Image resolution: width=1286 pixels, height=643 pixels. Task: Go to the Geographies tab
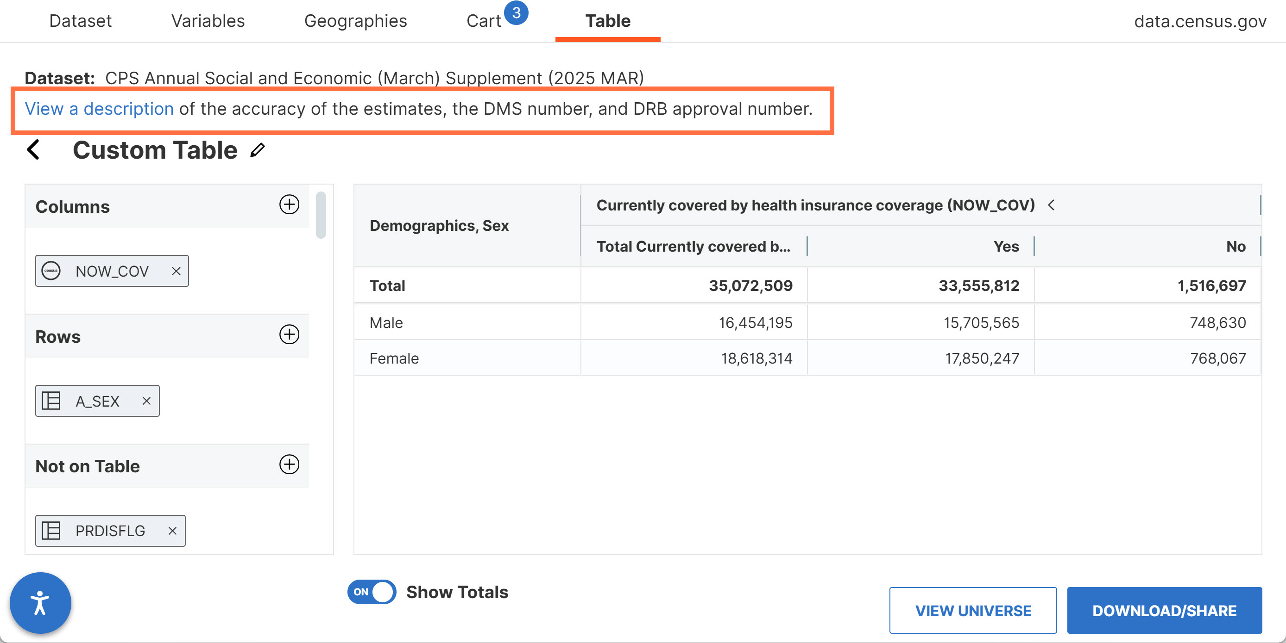pos(355,21)
